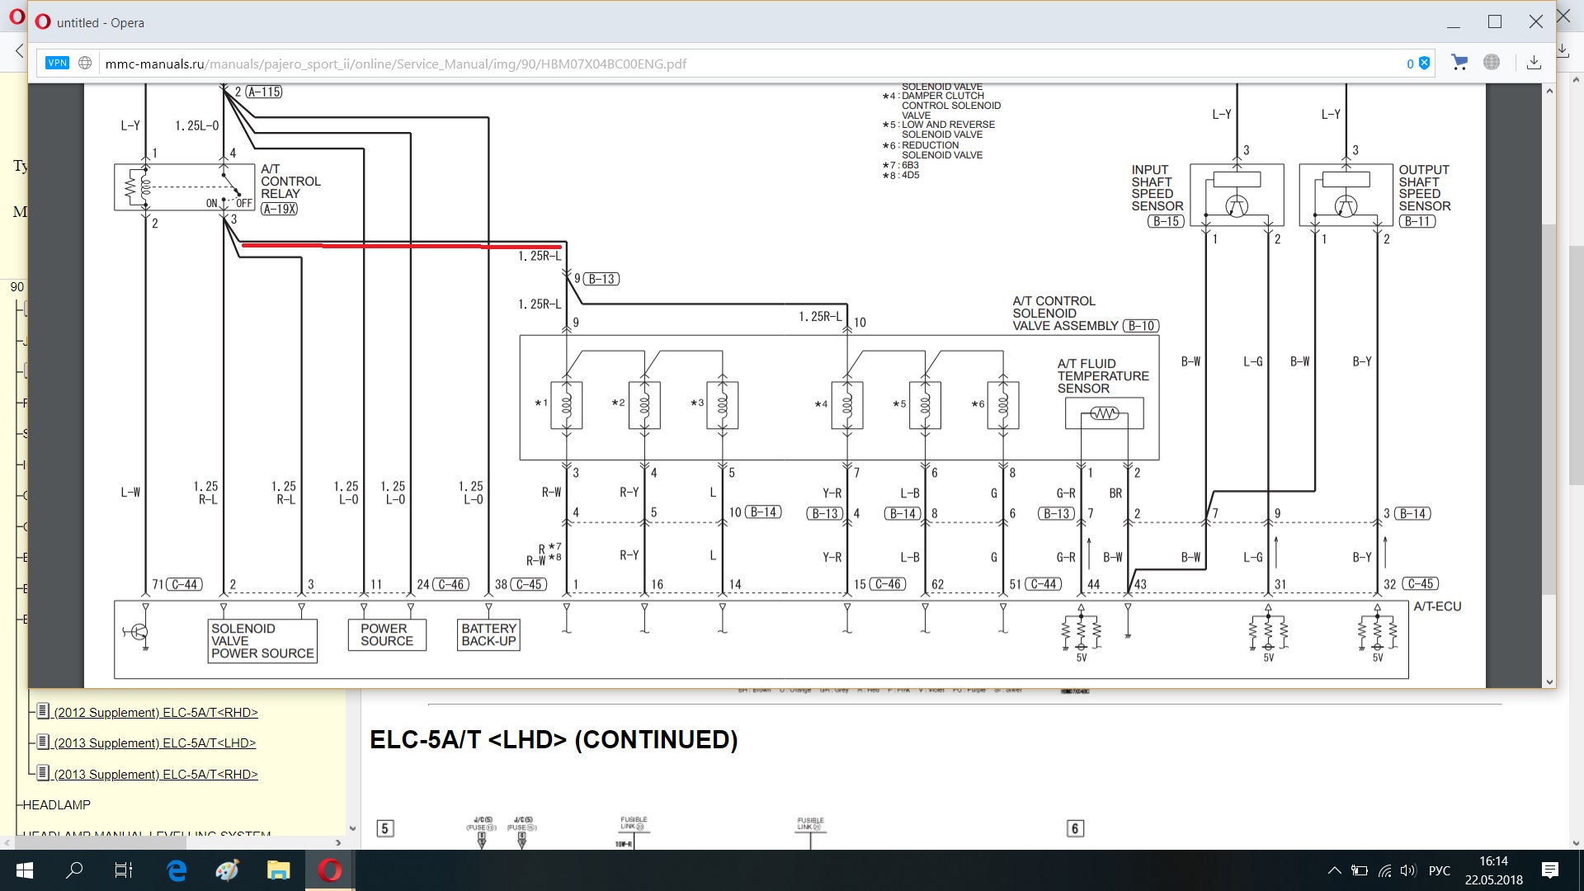
Task: Open the ad blocker shield icon
Action: pyautogui.click(x=1424, y=64)
